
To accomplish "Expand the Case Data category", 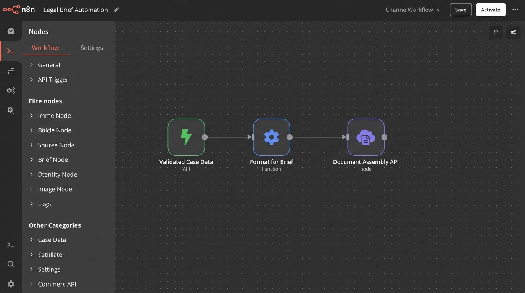I will tap(52, 240).
